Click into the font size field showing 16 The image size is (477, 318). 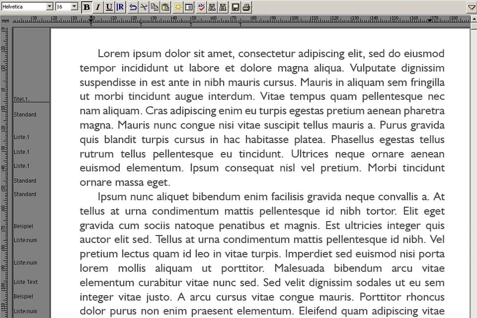pos(63,6)
